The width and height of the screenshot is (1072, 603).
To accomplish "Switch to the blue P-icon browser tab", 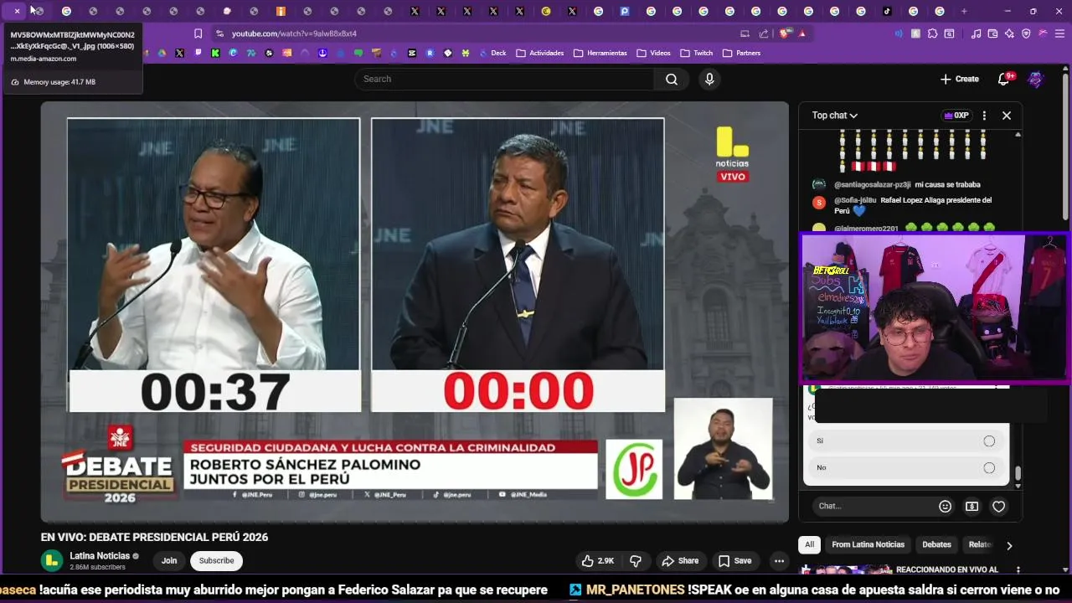I will 625,11.
